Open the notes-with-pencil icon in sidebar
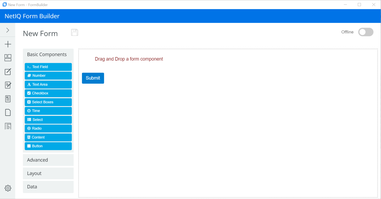This screenshot has height=199, width=381. 8,85
